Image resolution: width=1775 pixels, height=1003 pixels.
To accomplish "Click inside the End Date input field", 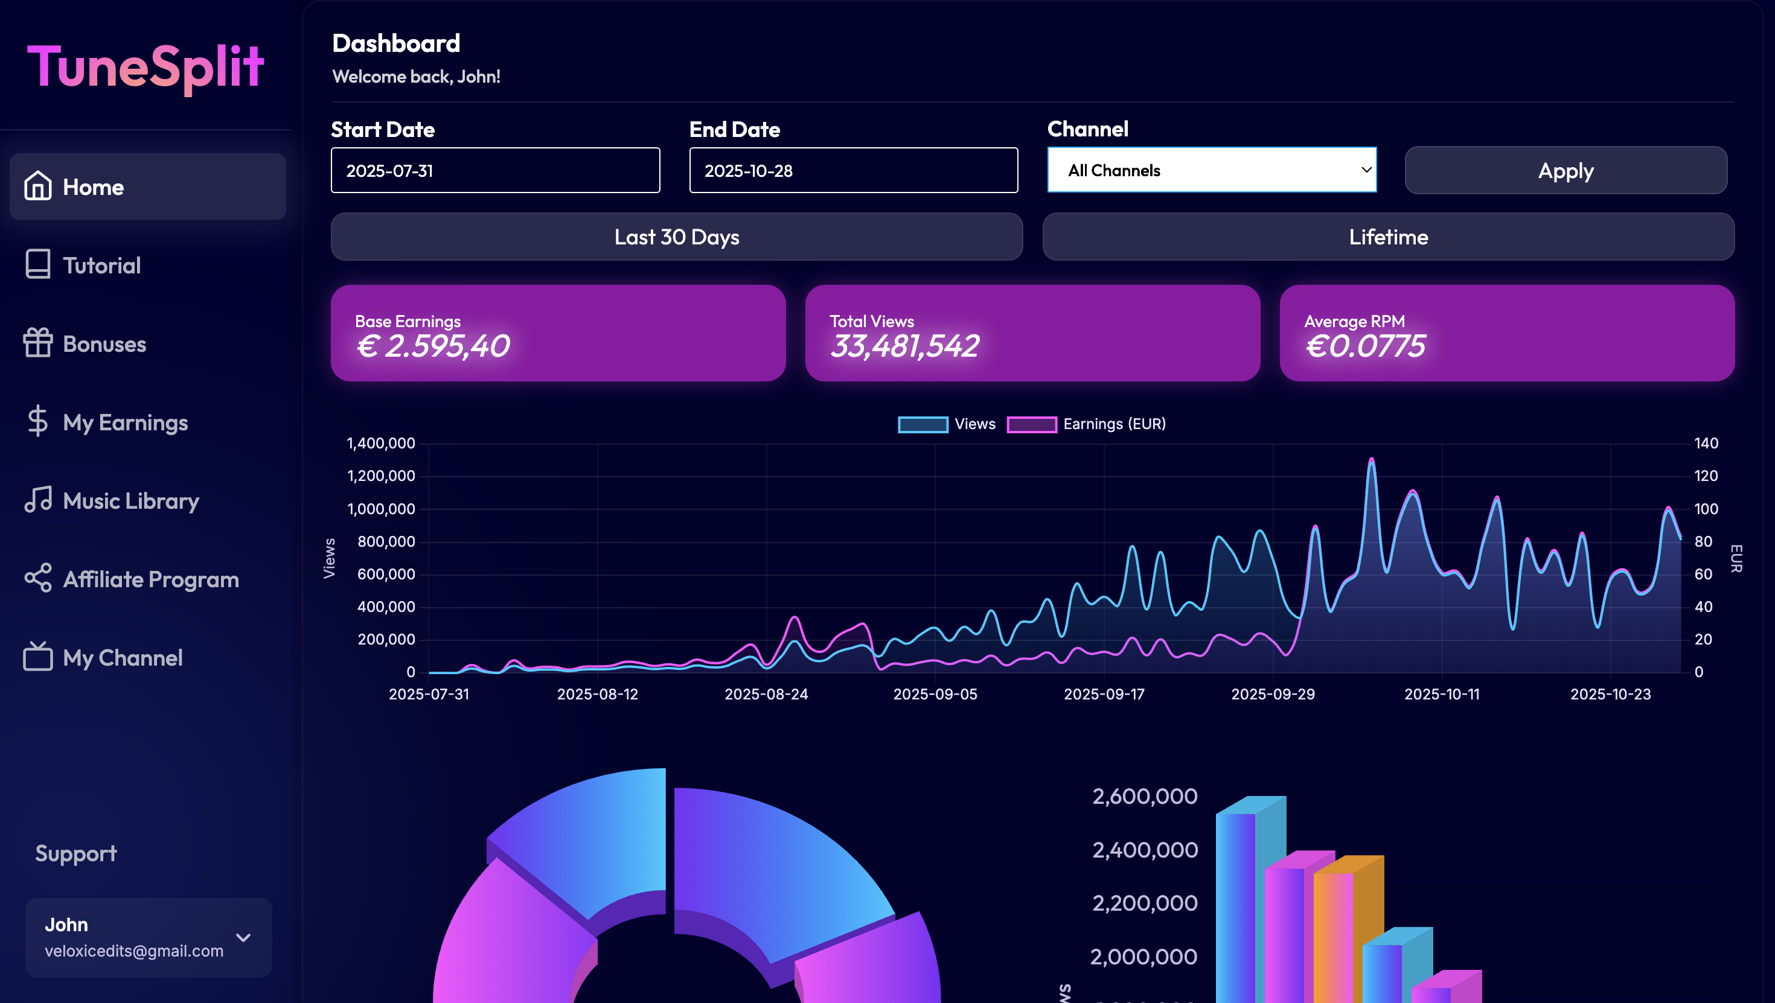I will (x=853, y=170).
